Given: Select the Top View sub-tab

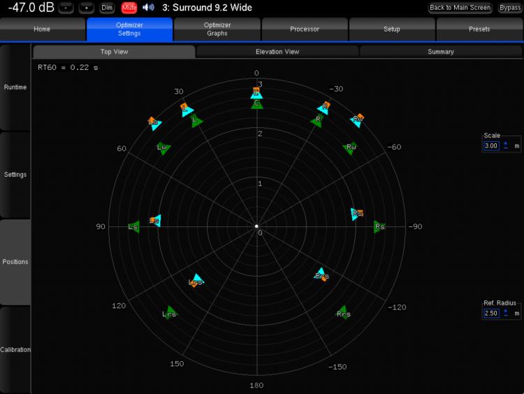Looking at the screenshot, I should pyautogui.click(x=115, y=52).
